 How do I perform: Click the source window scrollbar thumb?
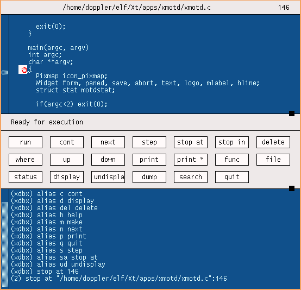[x=5, y=72]
